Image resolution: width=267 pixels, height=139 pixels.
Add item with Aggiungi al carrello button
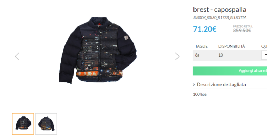coord(230,71)
